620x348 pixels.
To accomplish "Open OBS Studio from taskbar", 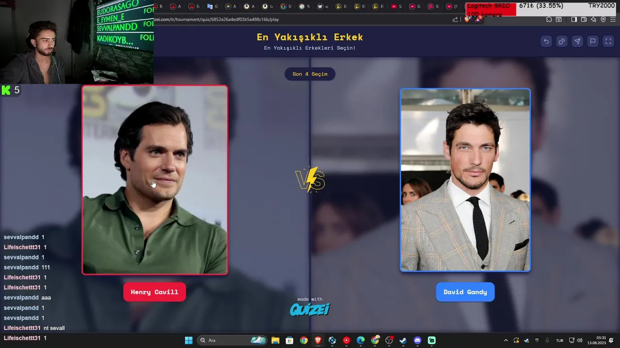I will (x=389, y=340).
